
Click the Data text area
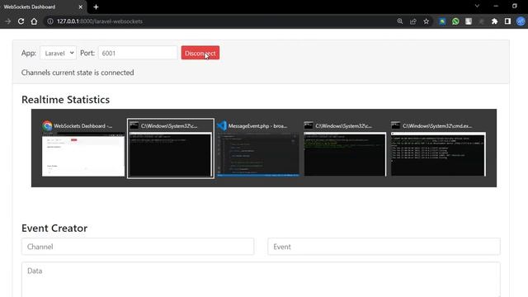[261, 280]
